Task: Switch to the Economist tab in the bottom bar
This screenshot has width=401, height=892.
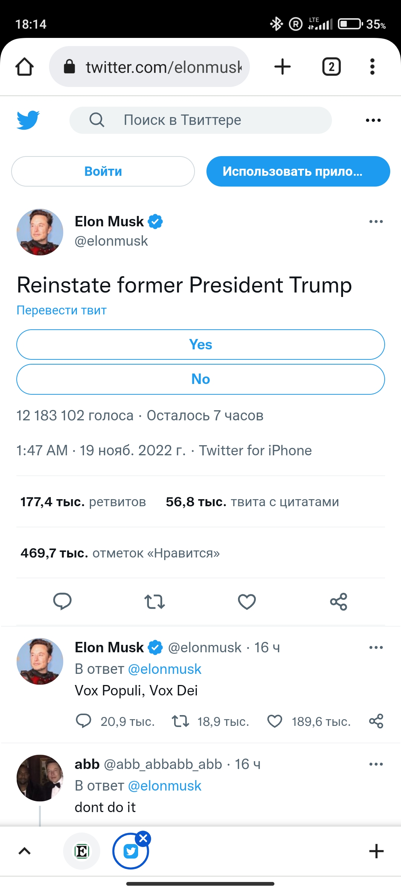Action: tap(82, 851)
